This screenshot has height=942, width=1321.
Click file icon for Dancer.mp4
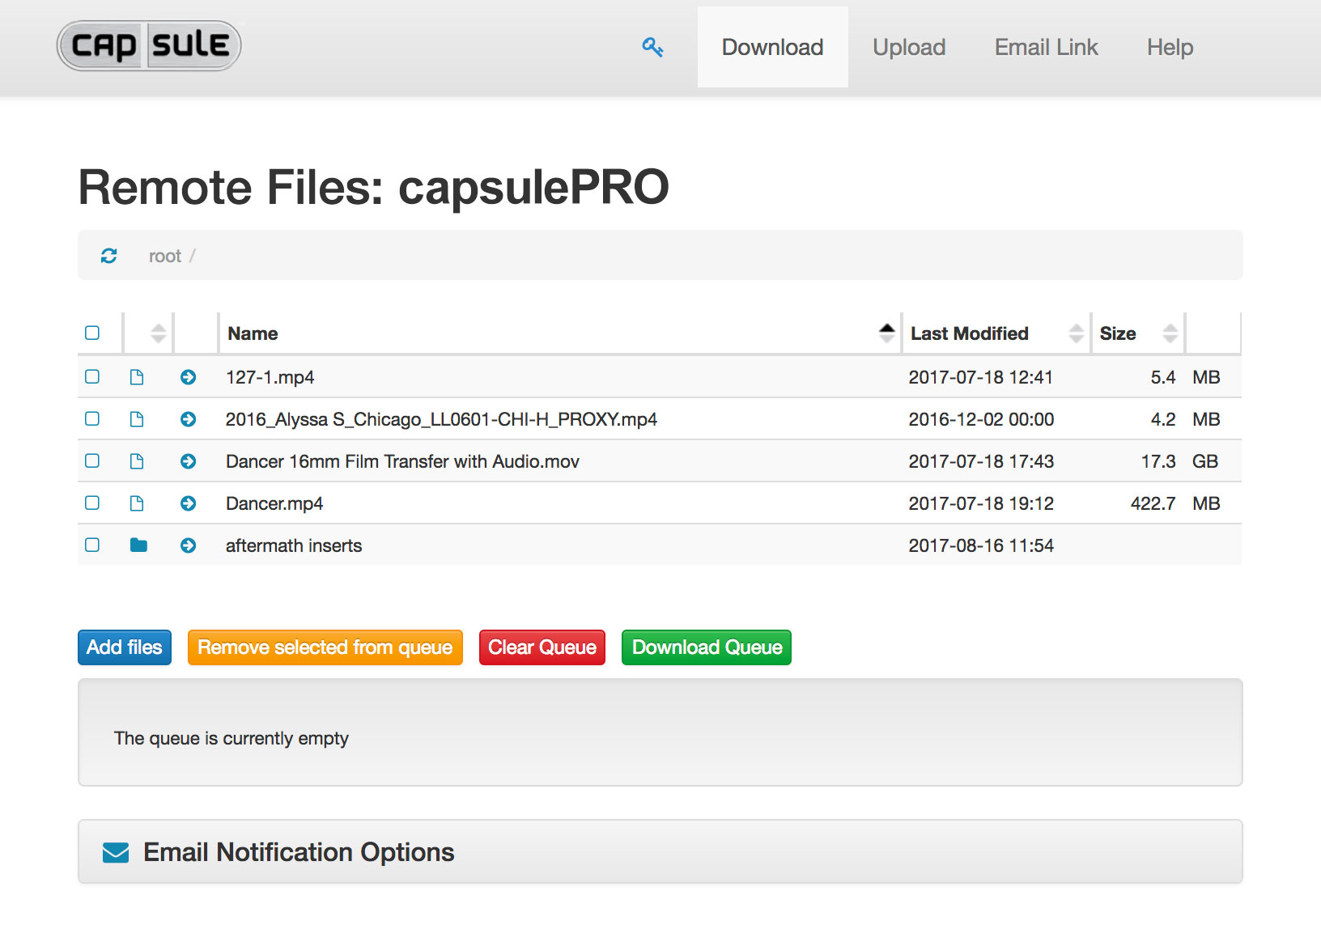137,503
